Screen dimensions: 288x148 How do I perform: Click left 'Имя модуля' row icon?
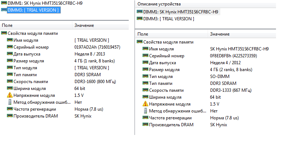(x=10, y=40)
